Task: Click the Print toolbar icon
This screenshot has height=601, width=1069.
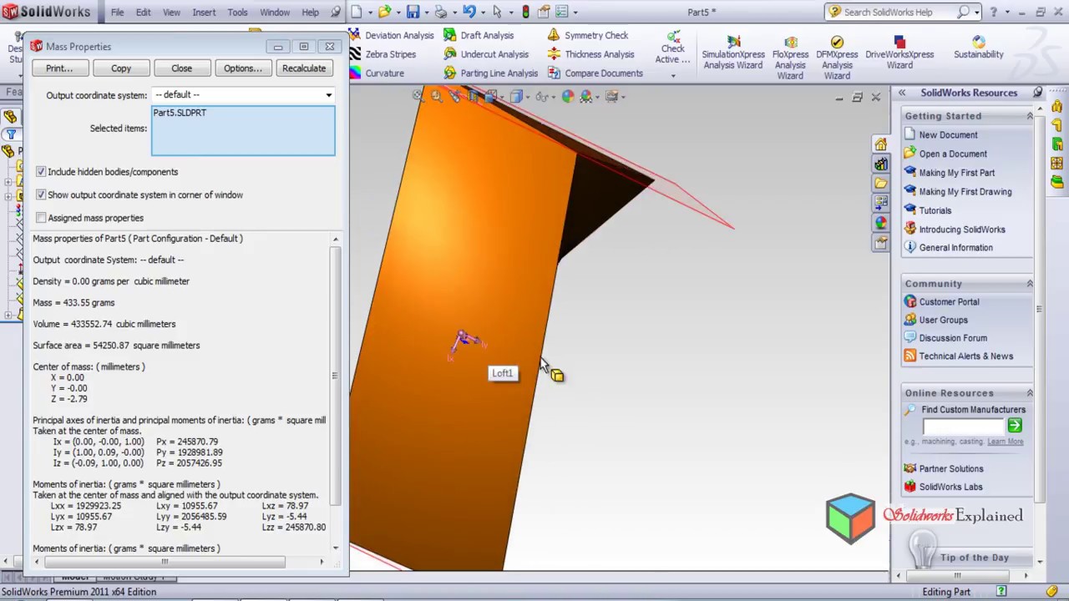Action: coord(441,12)
